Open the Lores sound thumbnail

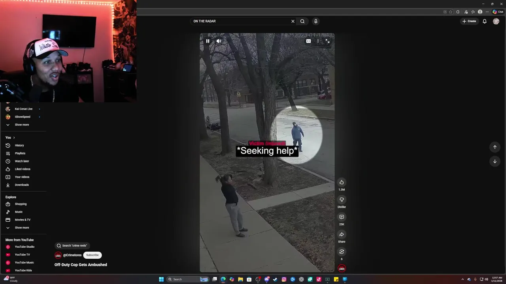pyautogui.click(x=342, y=269)
